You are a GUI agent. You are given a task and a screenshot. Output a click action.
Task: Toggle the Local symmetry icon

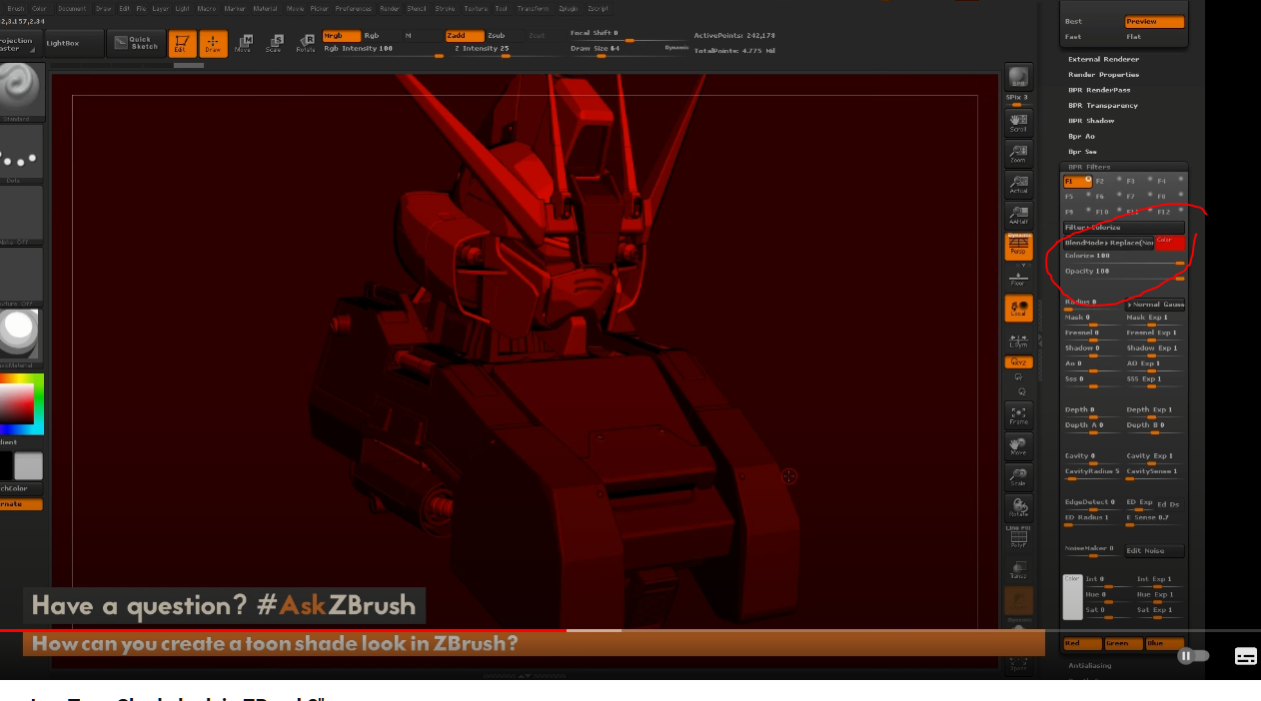click(x=1018, y=309)
